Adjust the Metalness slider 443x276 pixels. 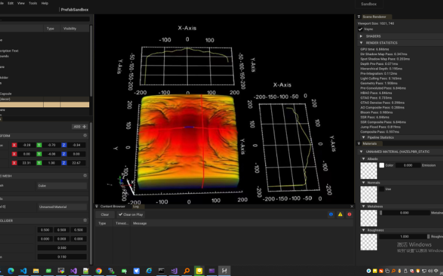404,213
